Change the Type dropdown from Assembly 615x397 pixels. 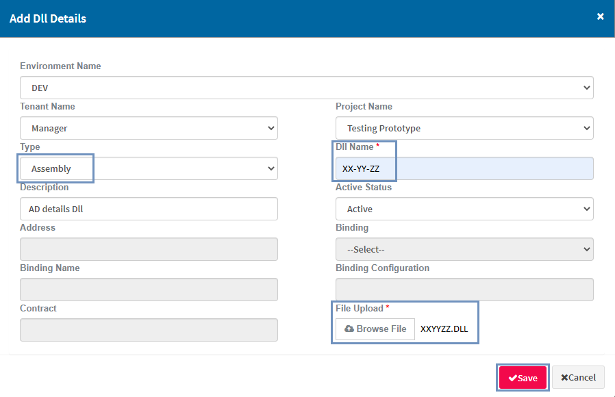coord(149,168)
